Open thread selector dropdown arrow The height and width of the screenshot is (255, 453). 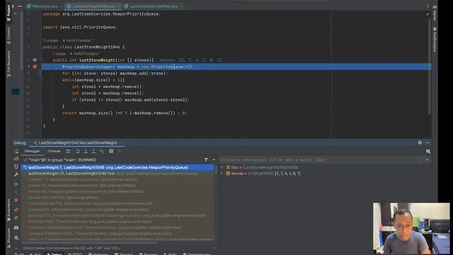click(214, 159)
